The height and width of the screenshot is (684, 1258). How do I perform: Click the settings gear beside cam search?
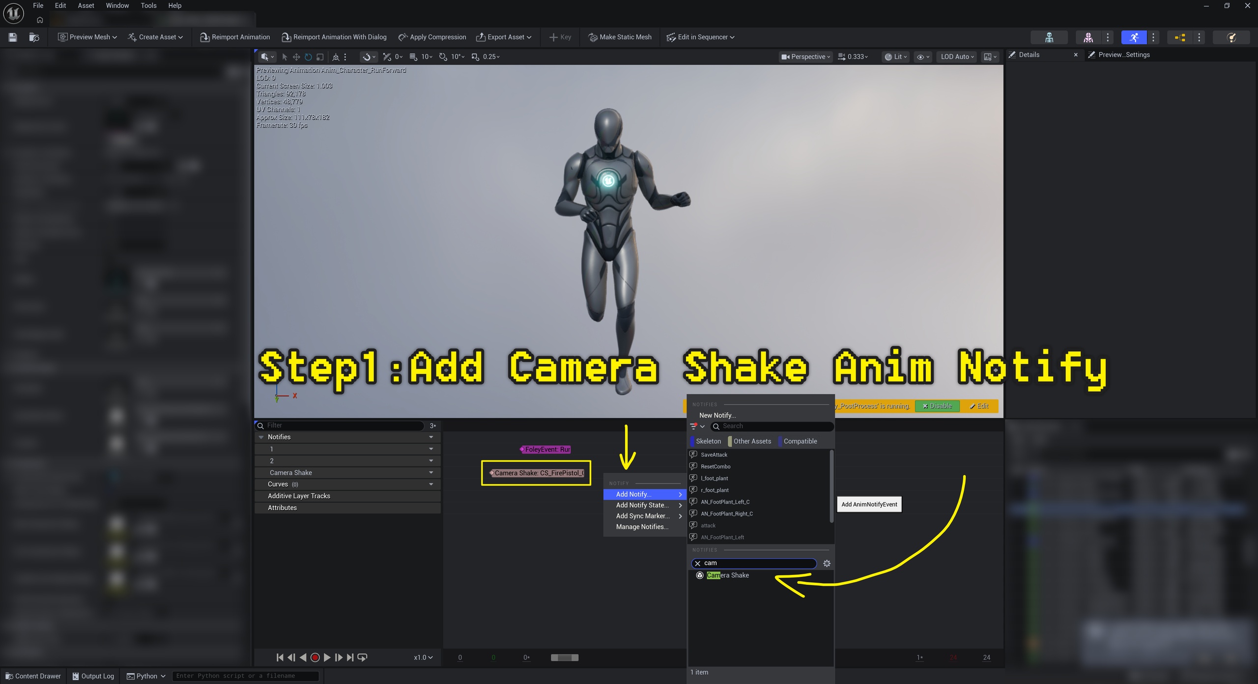(x=827, y=564)
